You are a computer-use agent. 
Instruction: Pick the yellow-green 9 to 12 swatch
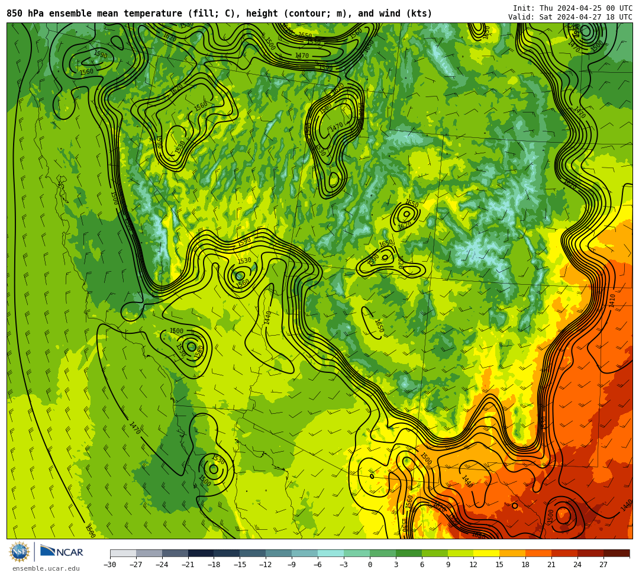pos(461,553)
